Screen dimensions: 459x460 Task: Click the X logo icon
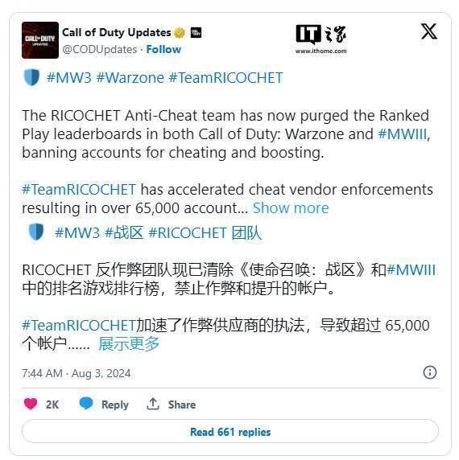[x=428, y=31]
